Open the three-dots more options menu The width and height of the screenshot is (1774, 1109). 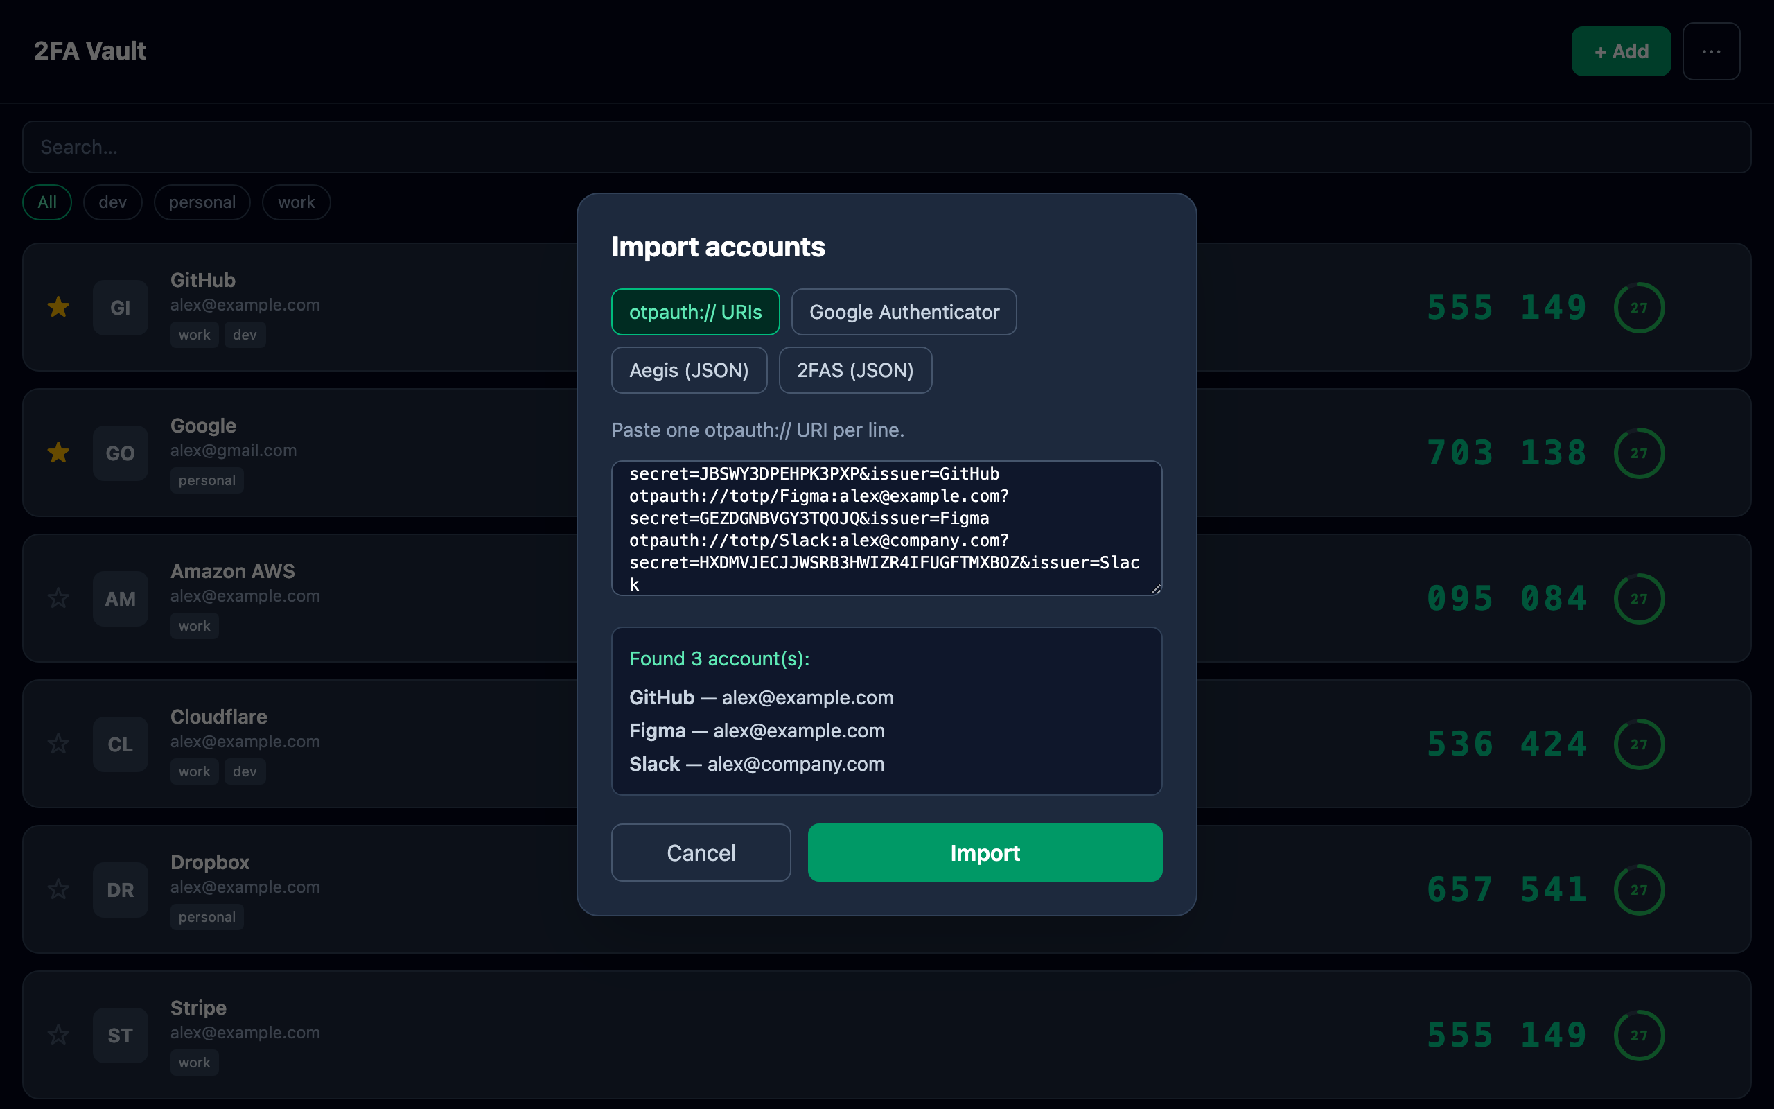point(1711,51)
